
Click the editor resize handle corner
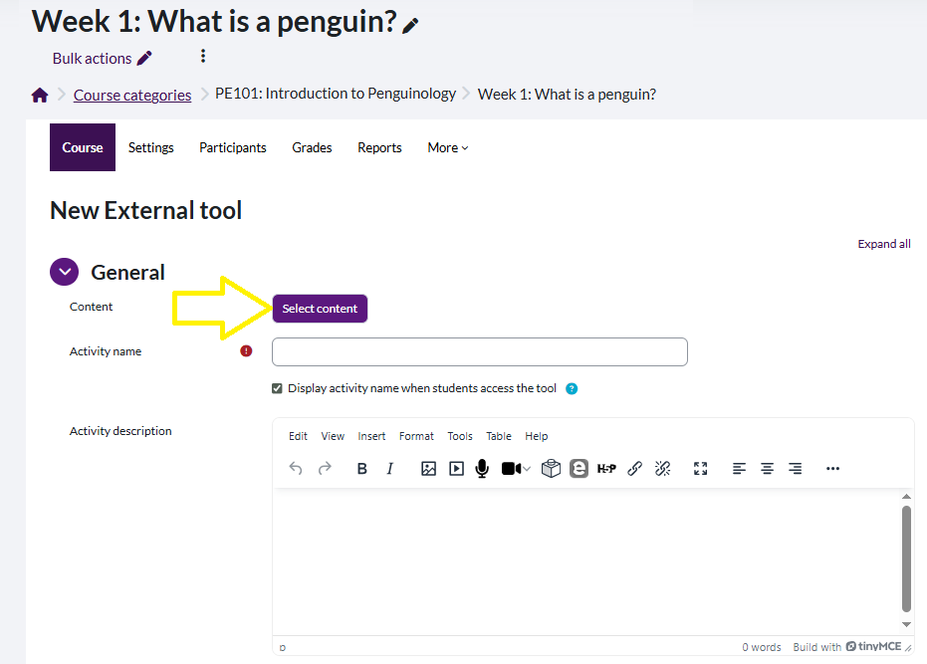908,648
